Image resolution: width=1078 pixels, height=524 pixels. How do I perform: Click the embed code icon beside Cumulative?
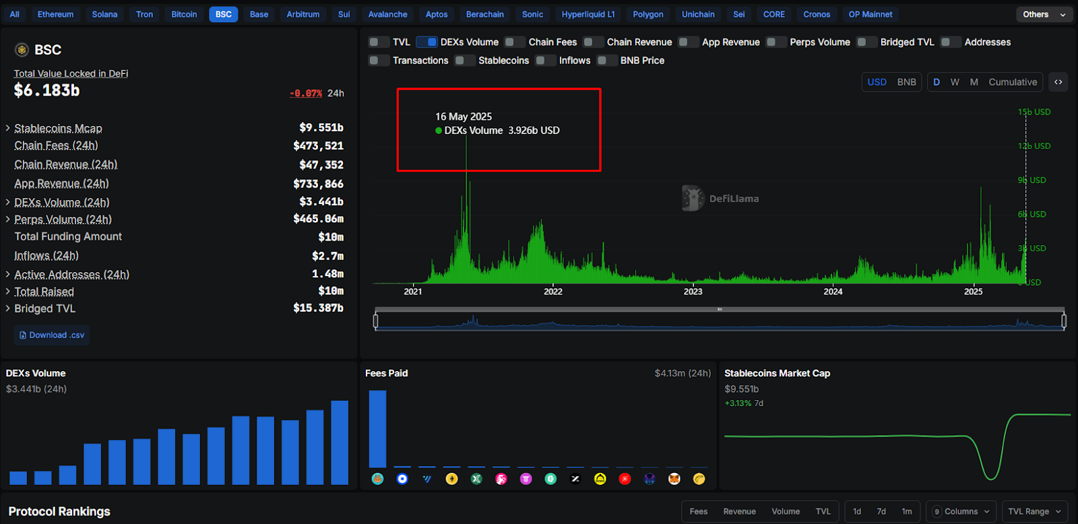click(x=1058, y=82)
